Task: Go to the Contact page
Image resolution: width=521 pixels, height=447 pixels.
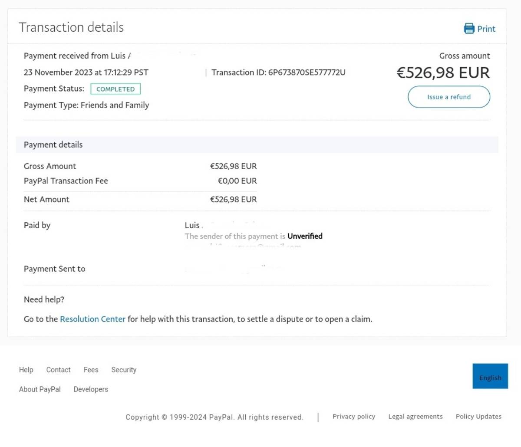Action: [58, 370]
